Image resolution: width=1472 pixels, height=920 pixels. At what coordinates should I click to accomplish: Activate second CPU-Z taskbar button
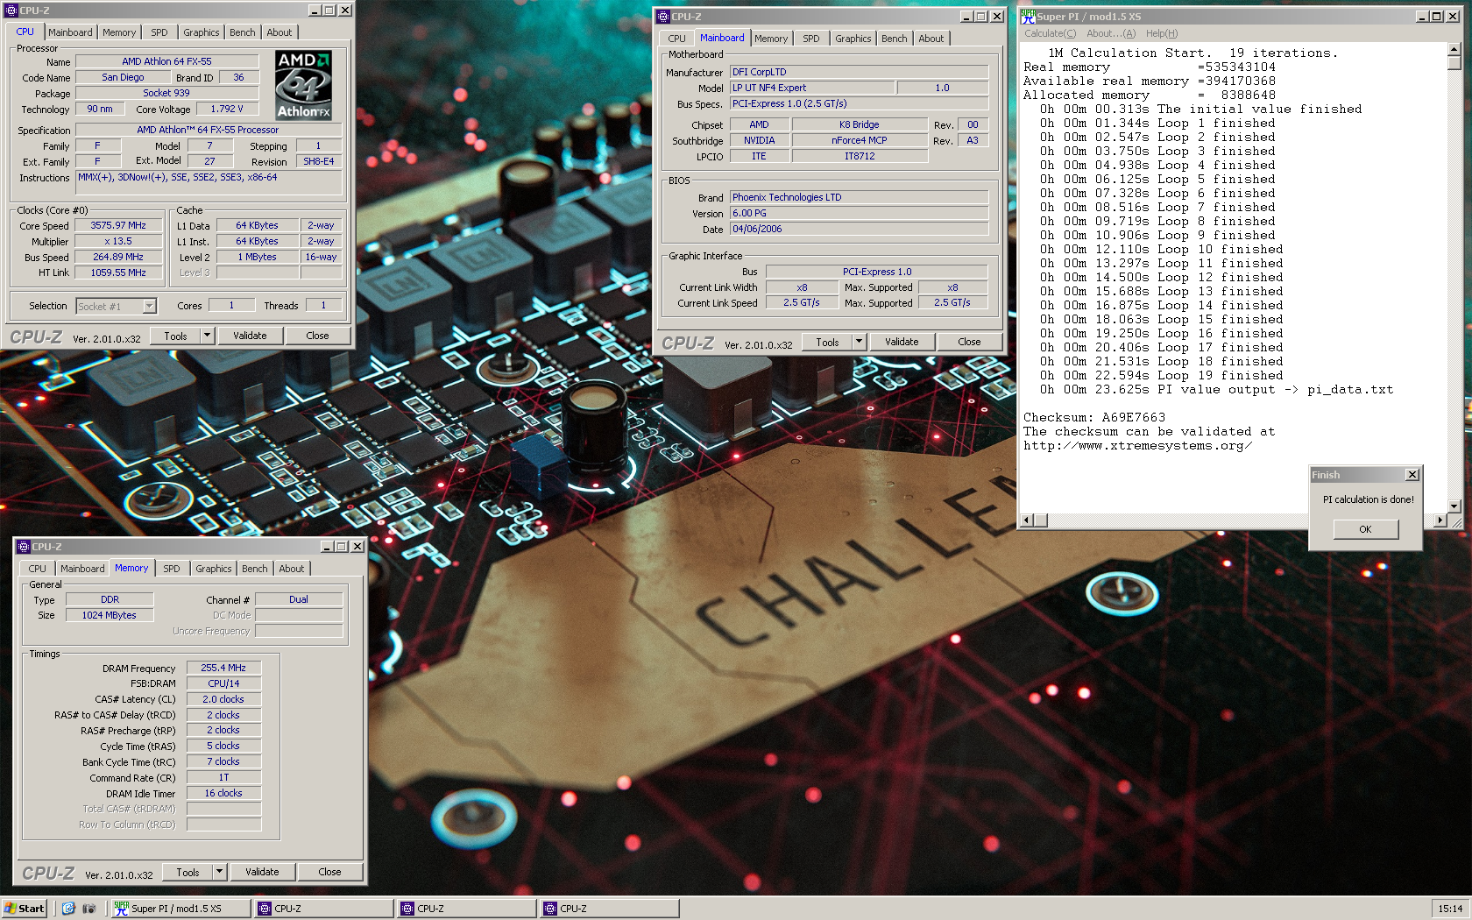[466, 909]
